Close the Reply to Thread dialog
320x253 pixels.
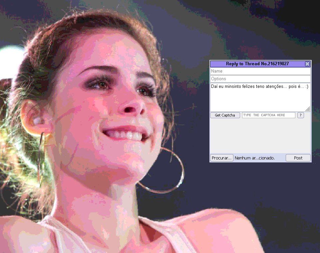click(307, 64)
